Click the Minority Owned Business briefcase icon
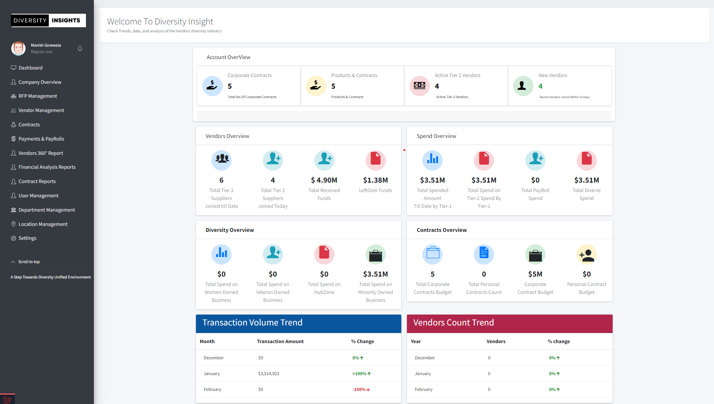This screenshot has height=404, width=714. click(375, 254)
